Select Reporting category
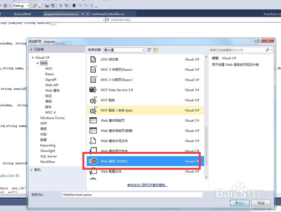 pyautogui.click(x=48, y=145)
